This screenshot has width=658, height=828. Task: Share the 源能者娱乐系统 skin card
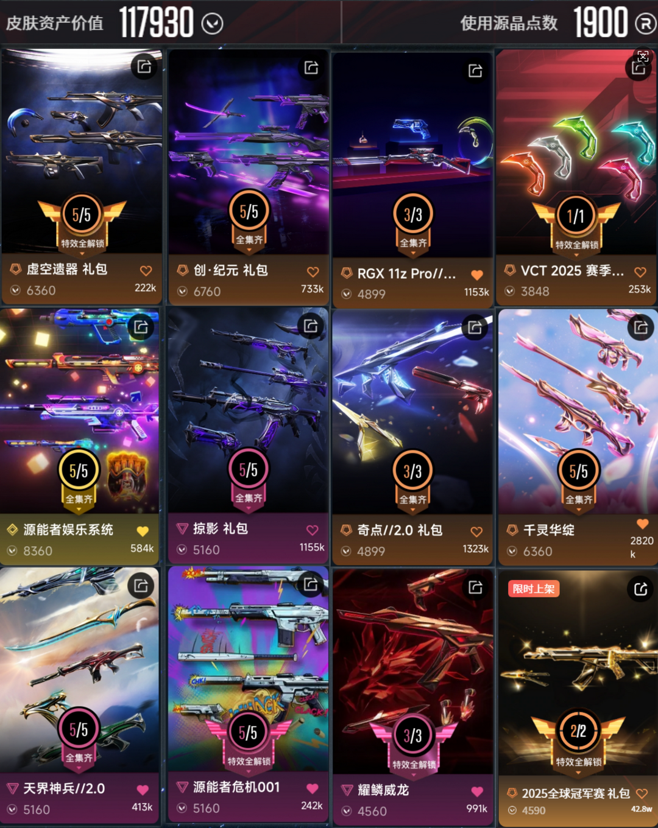point(141,327)
